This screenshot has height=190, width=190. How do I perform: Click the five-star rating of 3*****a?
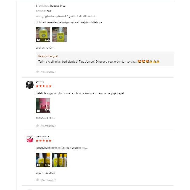pos(44,86)
